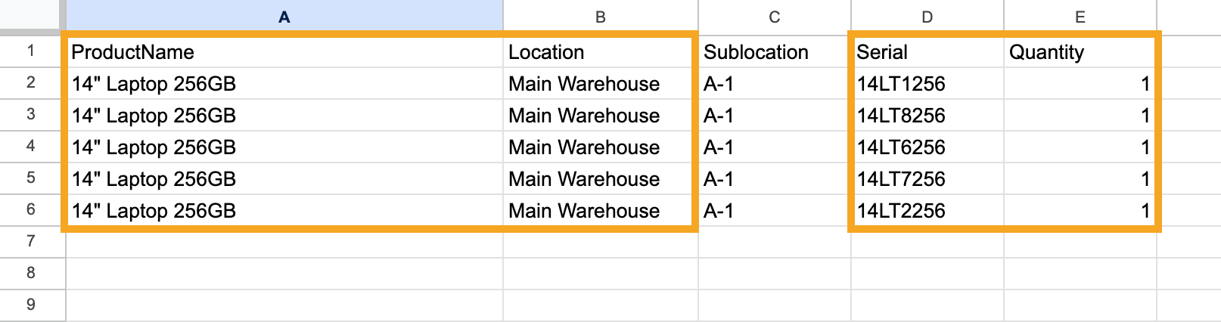This screenshot has width=1221, height=322.
Task: Click the ProductName header cell
Action: click(284, 52)
